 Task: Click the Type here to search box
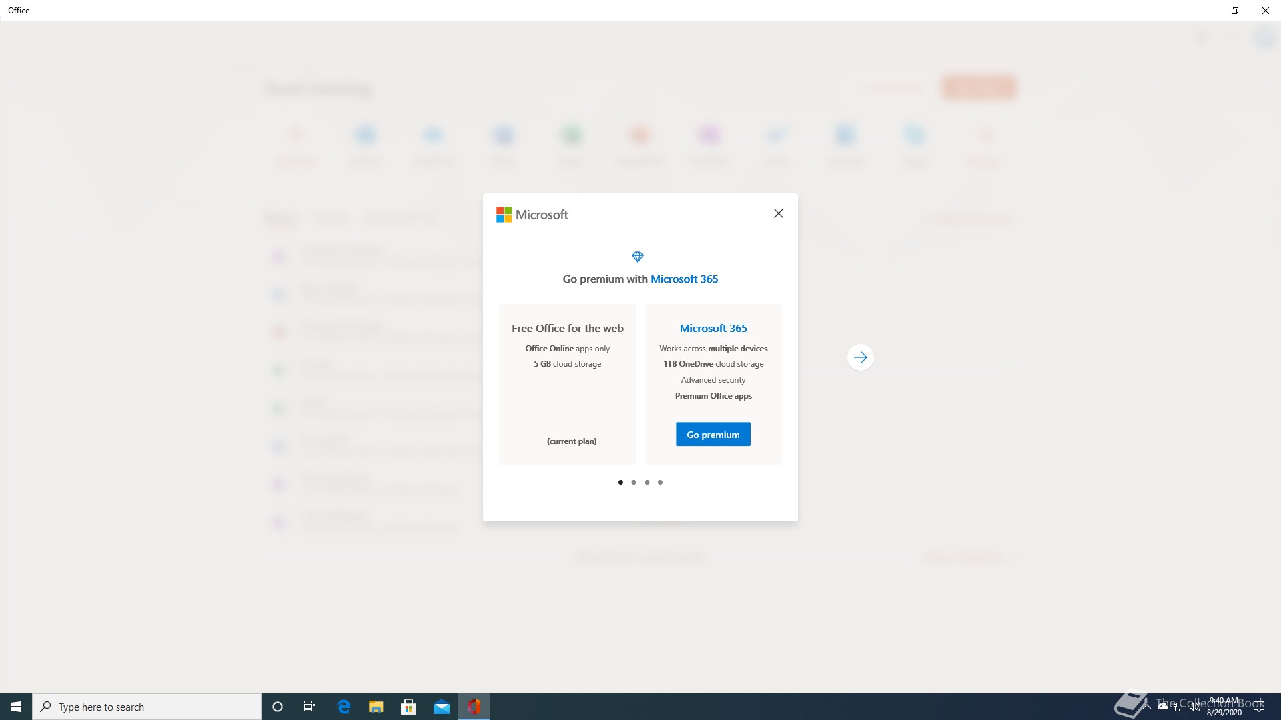(147, 707)
